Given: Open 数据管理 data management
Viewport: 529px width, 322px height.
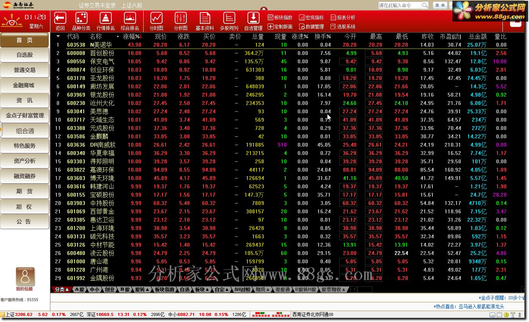Looking at the screenshot, I should coord(311,27).
